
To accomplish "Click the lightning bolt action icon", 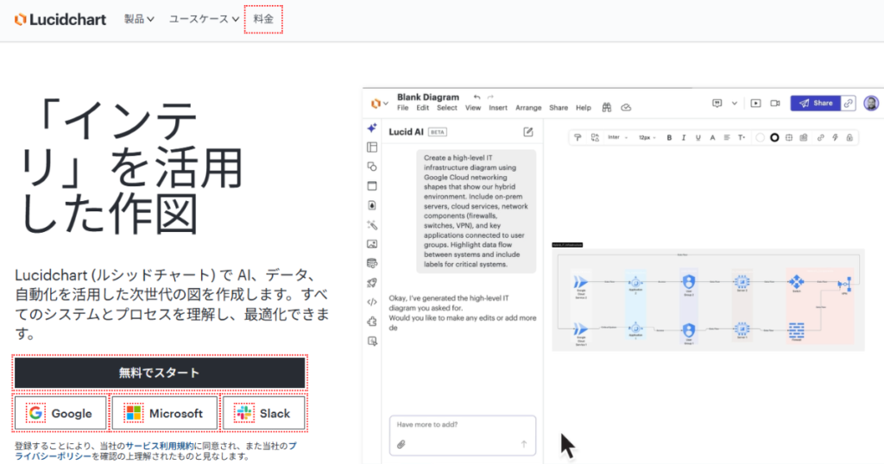I will pos(835,137).
